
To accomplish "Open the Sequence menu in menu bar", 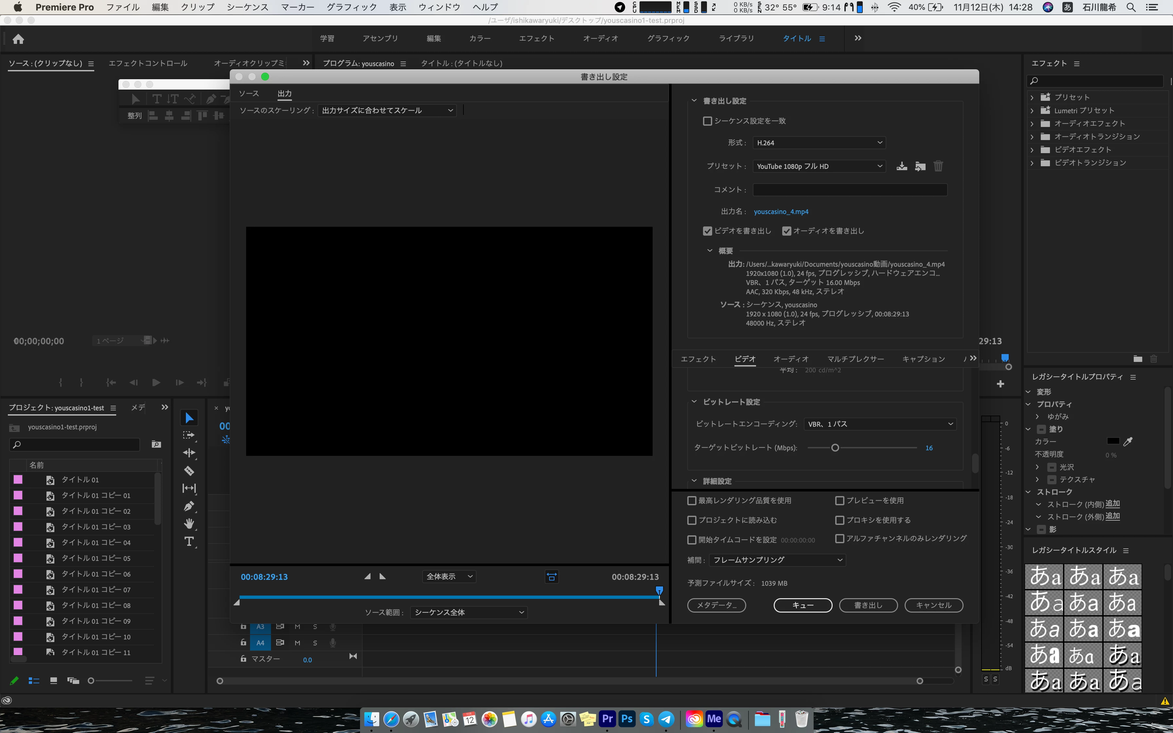I will pyautogui.click(x=247, y=7).
